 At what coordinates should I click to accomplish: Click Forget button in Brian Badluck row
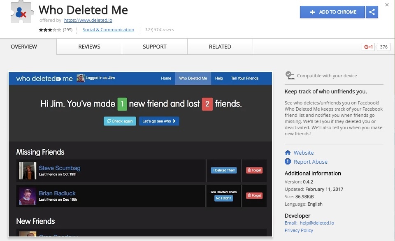coord(254,195)
